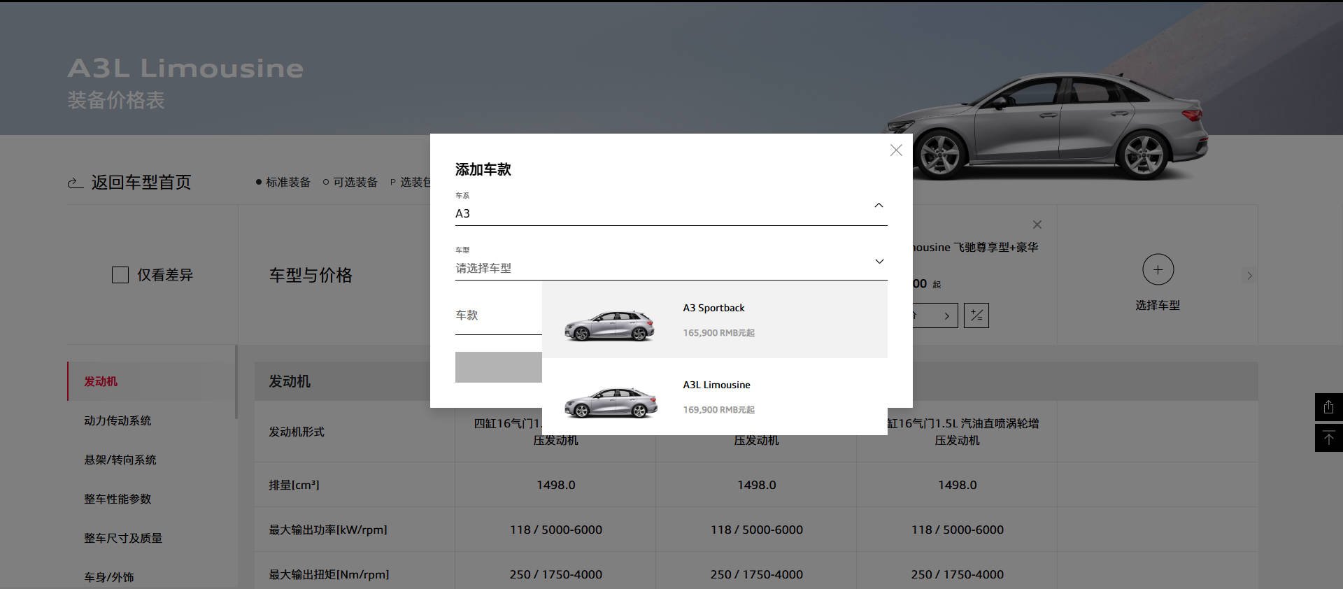Screen dimensions: 1343x589
Task: Jump to 整车性能参数 section
Action: coord(118,499)
